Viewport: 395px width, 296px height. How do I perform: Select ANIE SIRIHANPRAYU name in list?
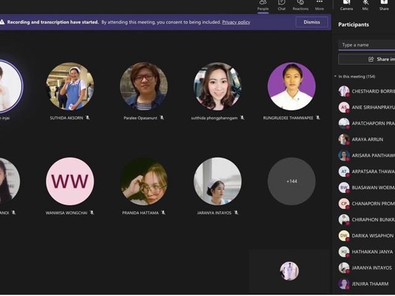click(x=373, y=107)
